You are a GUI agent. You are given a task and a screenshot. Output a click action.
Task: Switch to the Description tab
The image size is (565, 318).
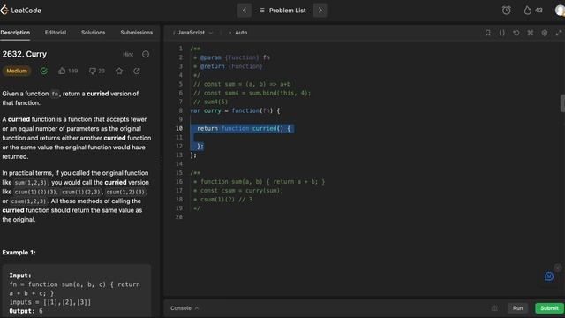(15, 33)
